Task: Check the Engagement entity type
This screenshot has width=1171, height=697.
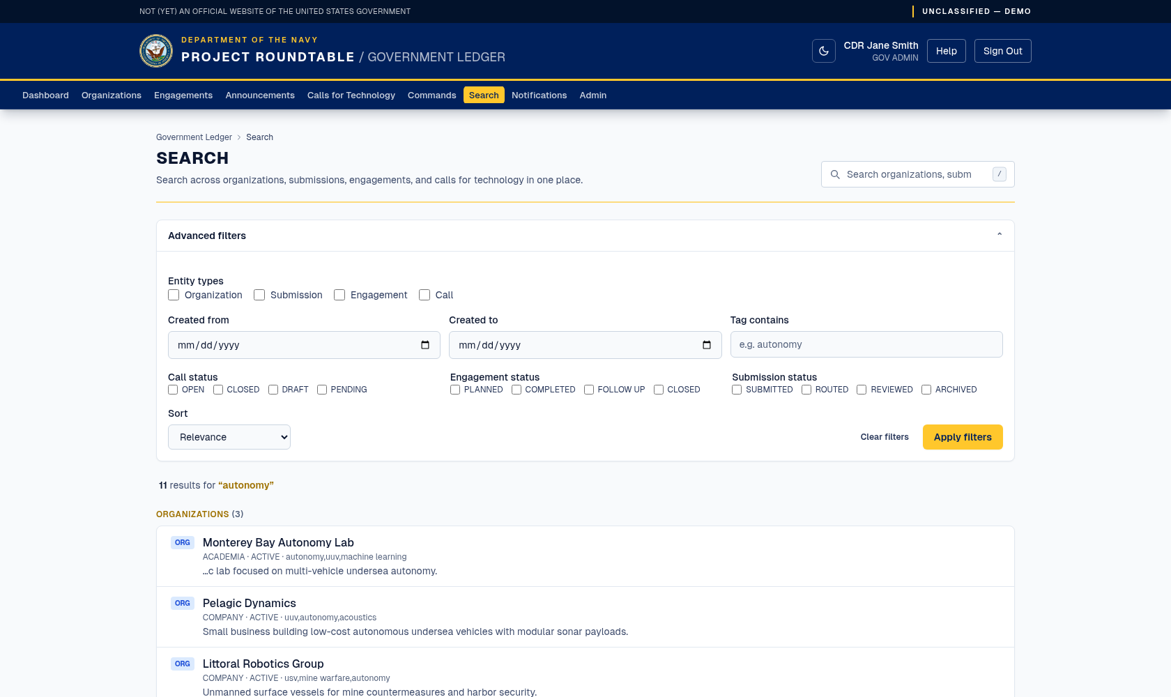Action: tap(339, 295)
